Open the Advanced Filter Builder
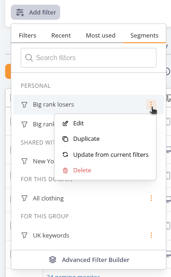 pyautogui.click(x=89, y=260)
